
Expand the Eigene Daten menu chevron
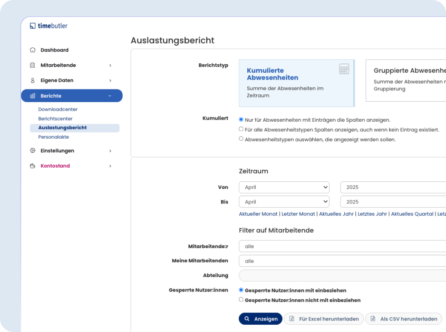click(110, 80)
